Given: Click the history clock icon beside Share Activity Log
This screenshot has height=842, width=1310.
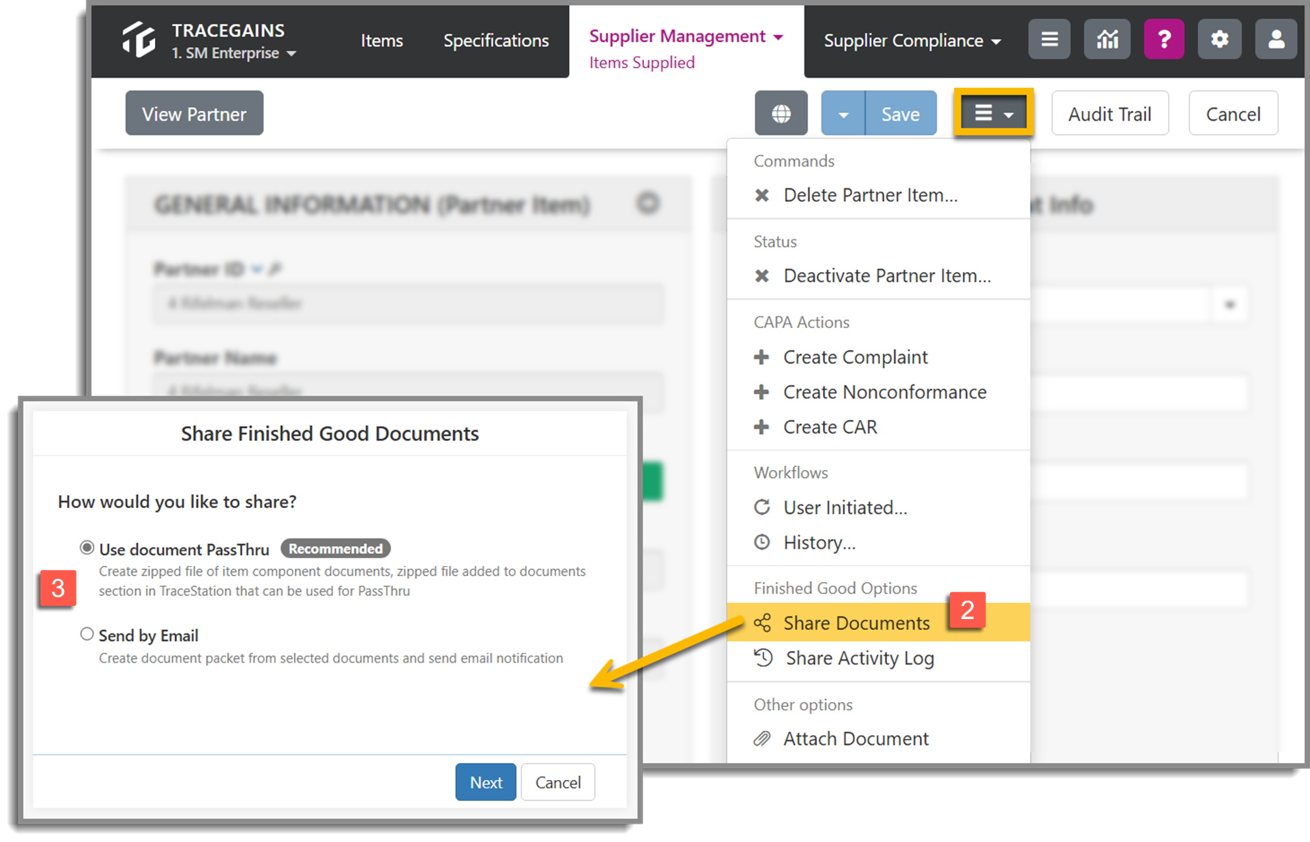Looking at the screenshot, I should [x=763, y=658].
